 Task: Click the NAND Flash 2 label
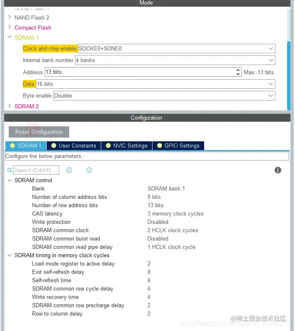(32, 18)
